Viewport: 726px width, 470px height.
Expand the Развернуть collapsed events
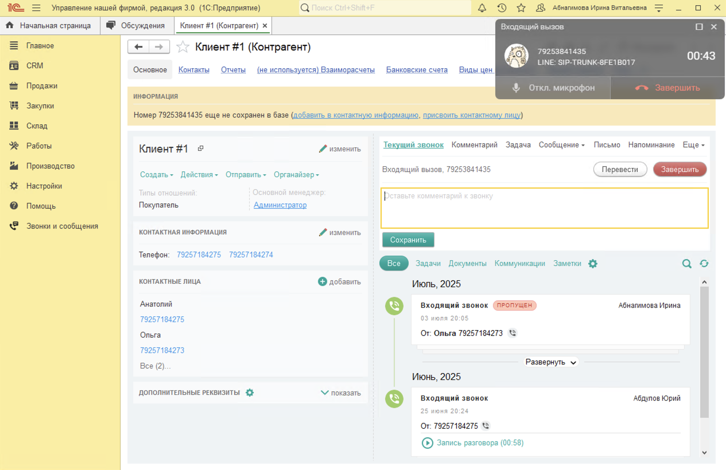551,362
